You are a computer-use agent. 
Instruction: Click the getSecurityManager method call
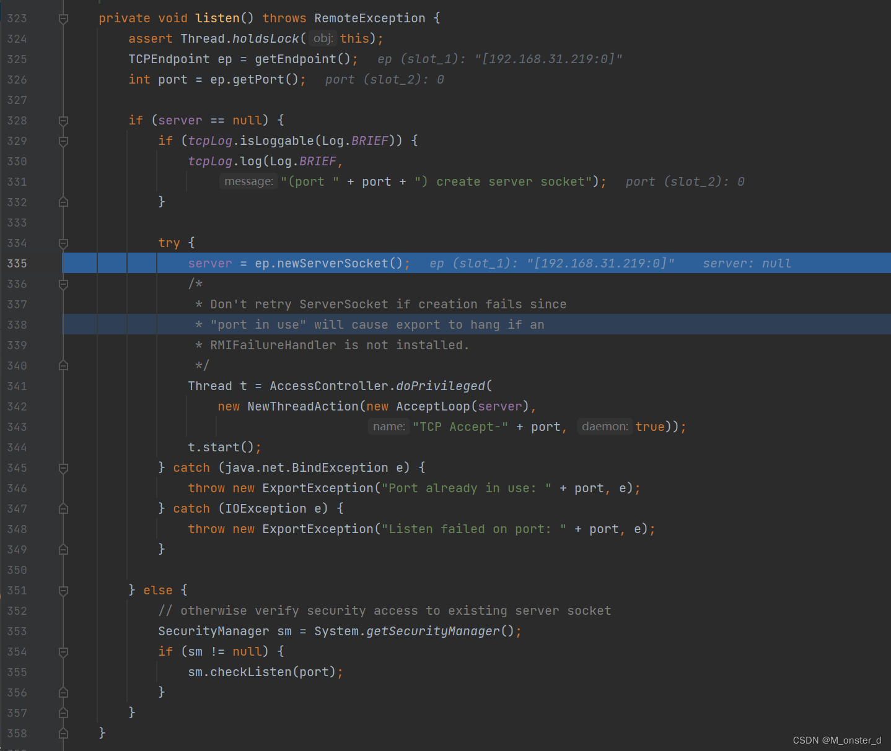(433, 632)
